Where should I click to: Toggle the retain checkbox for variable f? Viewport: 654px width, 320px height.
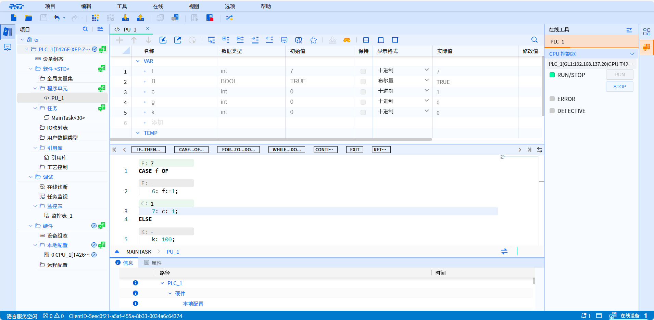click(x=363, y=71)
